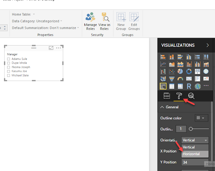Image resolution: width=215 pixels, height=171 pixels.
Task: Select the Clustered bar chart visual
Action: 180,57
